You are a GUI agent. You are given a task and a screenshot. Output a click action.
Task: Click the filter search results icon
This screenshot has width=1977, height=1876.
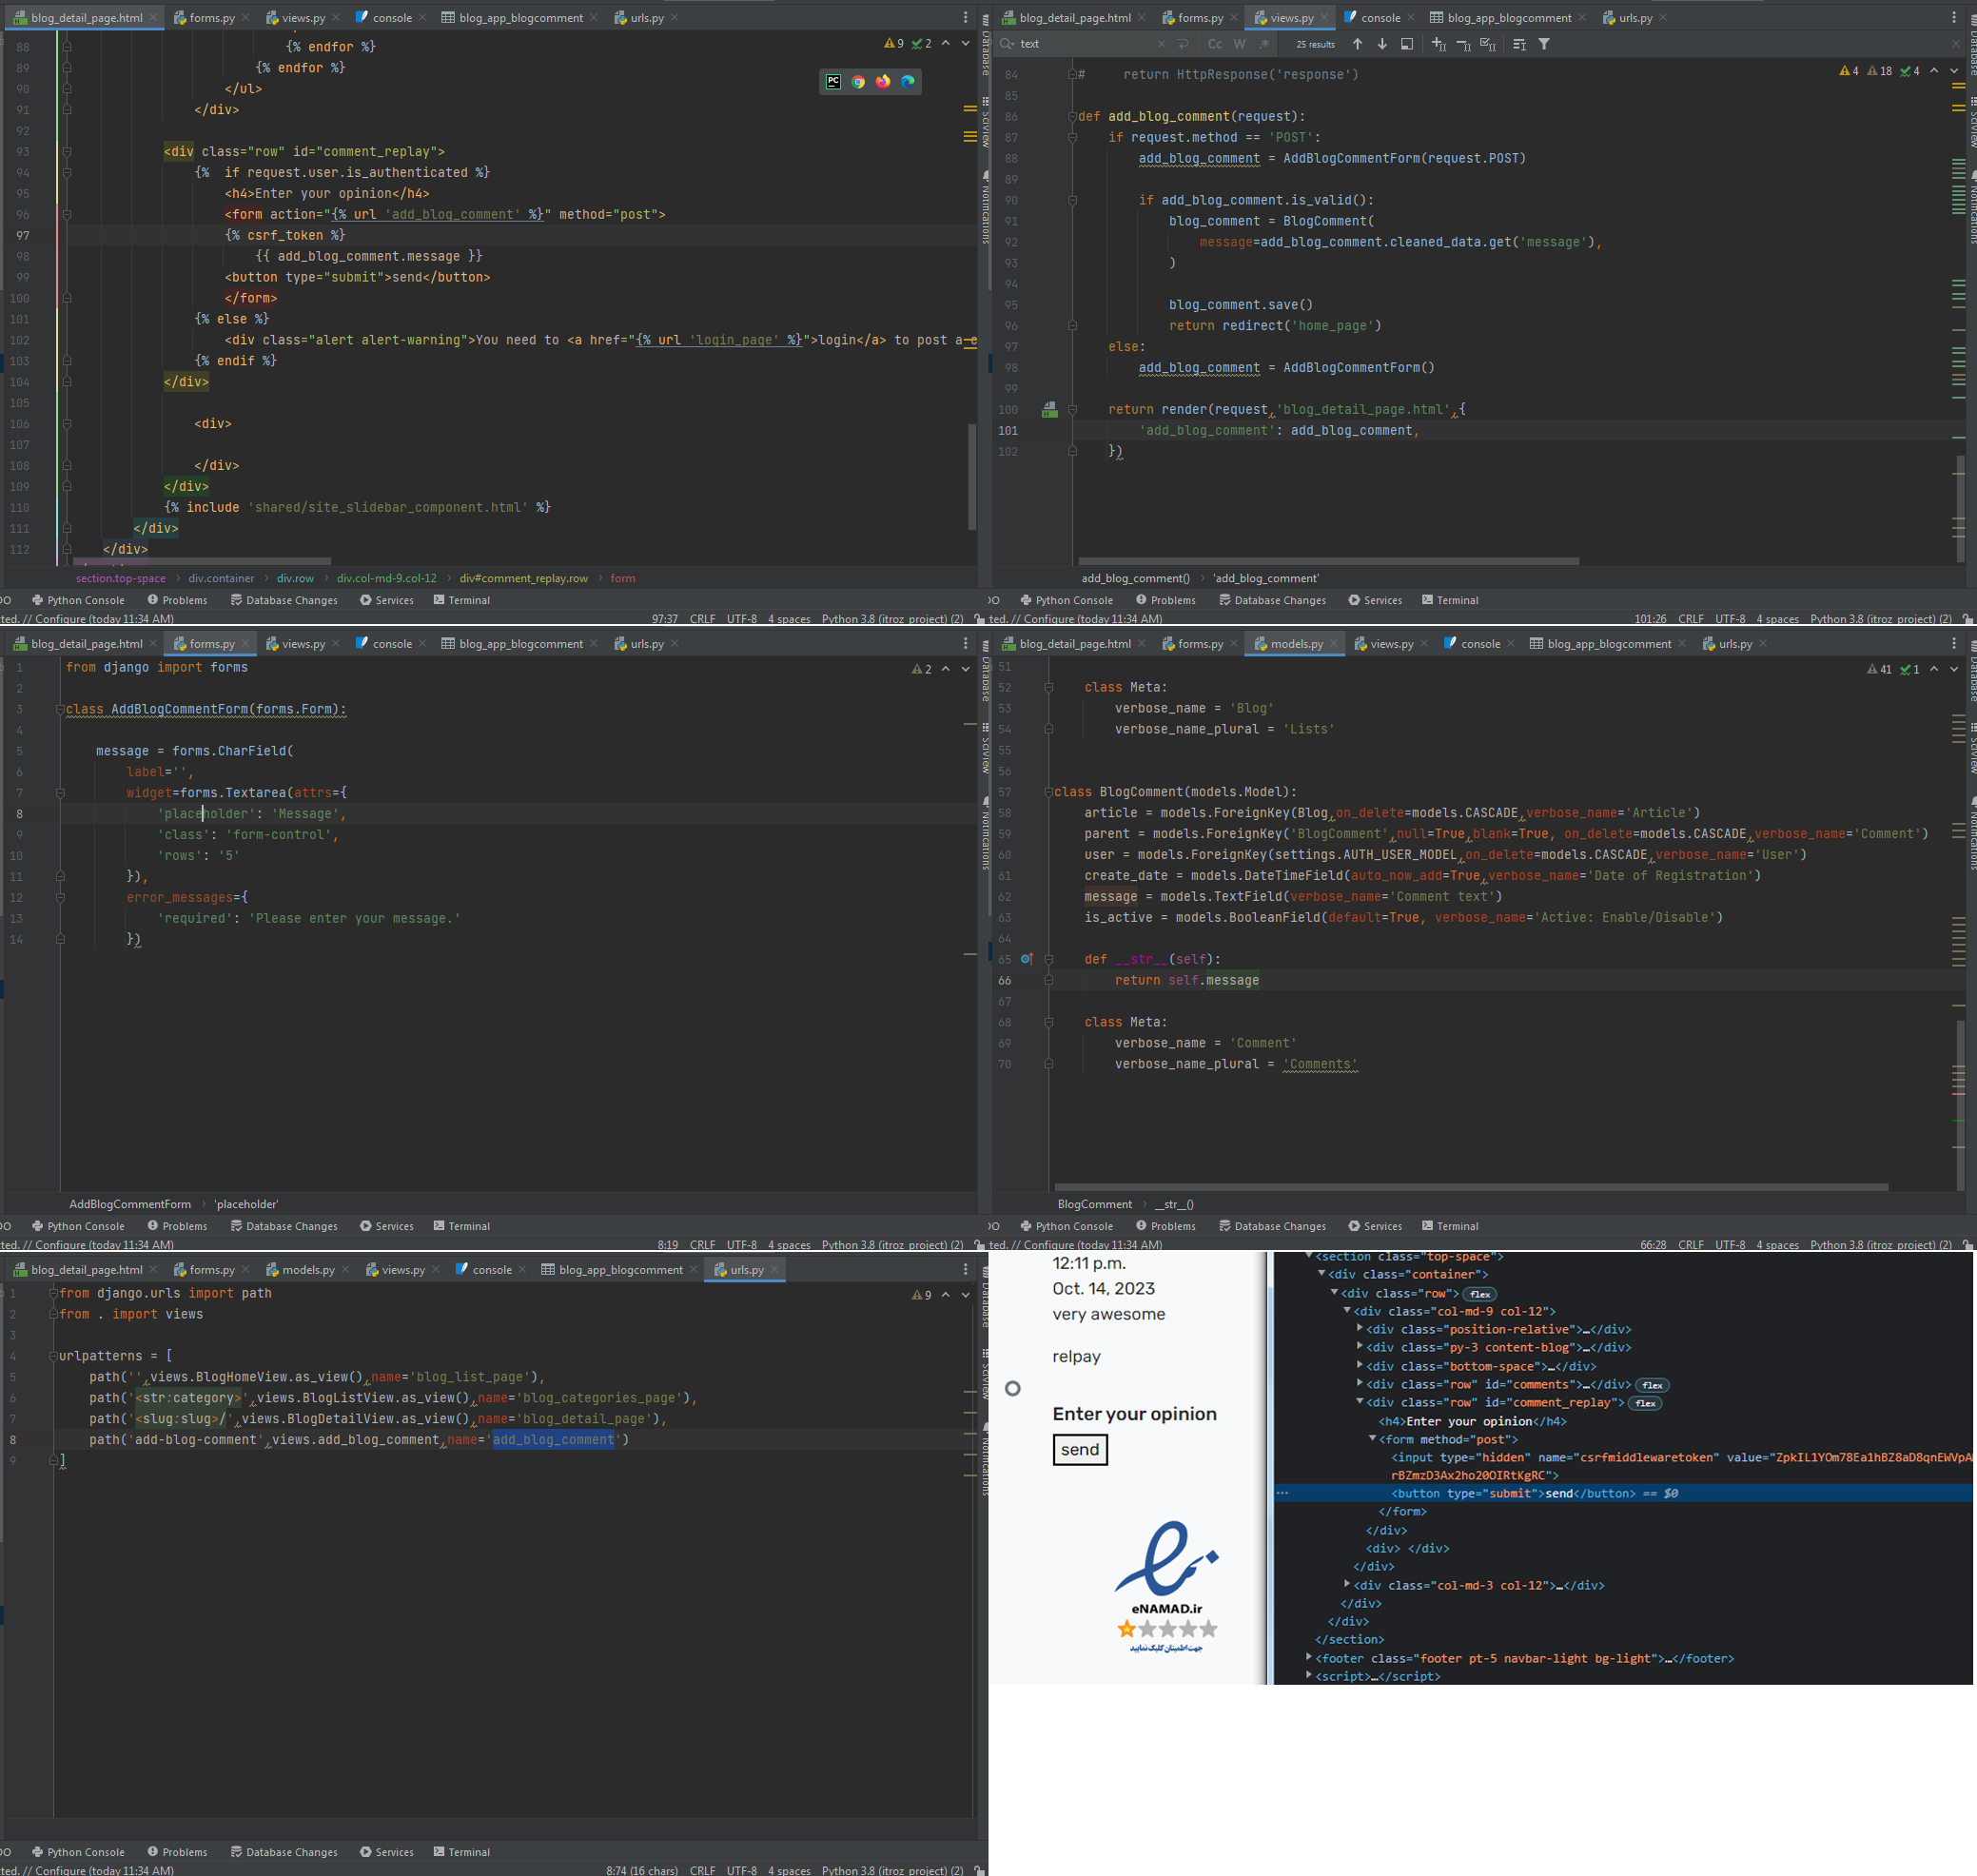coord(1544,44)
